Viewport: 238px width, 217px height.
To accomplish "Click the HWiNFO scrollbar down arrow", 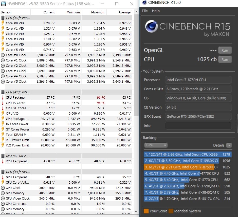I will (x=136, y=211).
